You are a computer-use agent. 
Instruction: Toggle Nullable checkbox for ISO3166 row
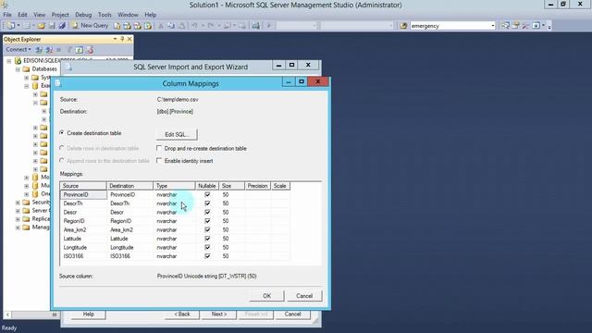pos(207,256)
